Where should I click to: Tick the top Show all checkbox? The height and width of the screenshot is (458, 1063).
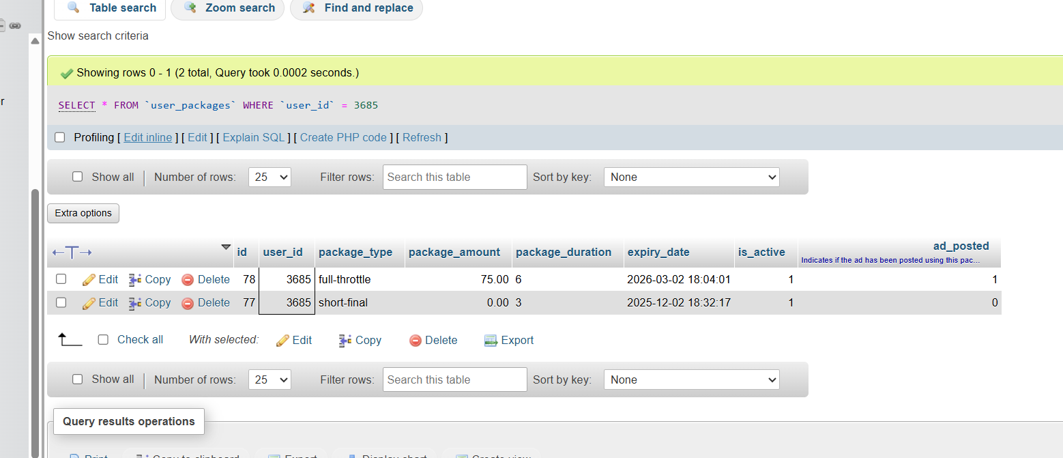point(78,177)
